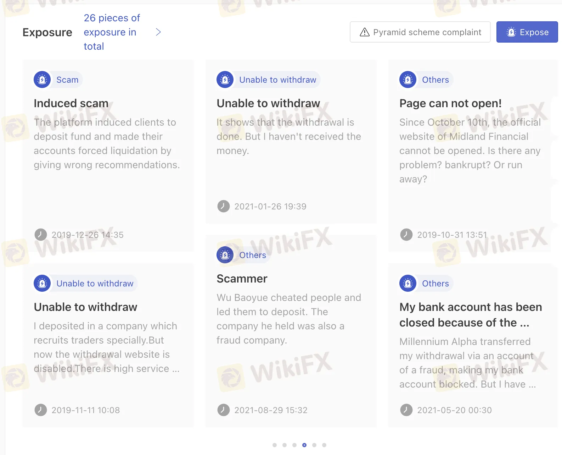
Task: Open the 26 pieces of exposure link
Action: point(112,32)
